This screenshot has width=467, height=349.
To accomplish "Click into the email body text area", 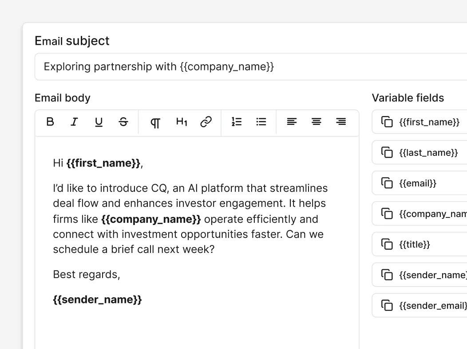I will pyautogui.click(x=197, y=323).
